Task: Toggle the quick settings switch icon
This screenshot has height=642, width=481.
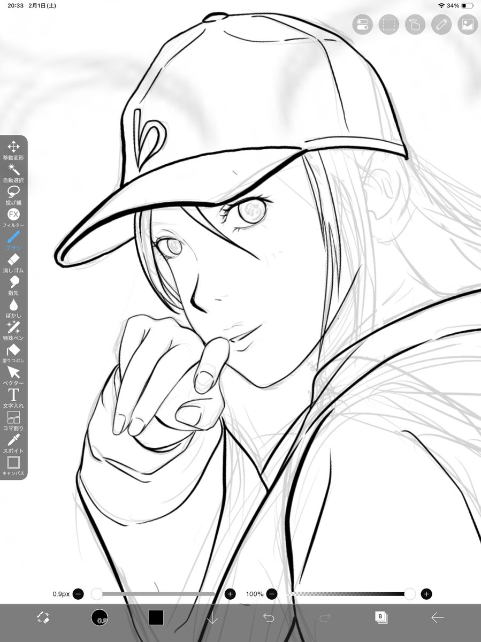Action: (x=362, y=24)
